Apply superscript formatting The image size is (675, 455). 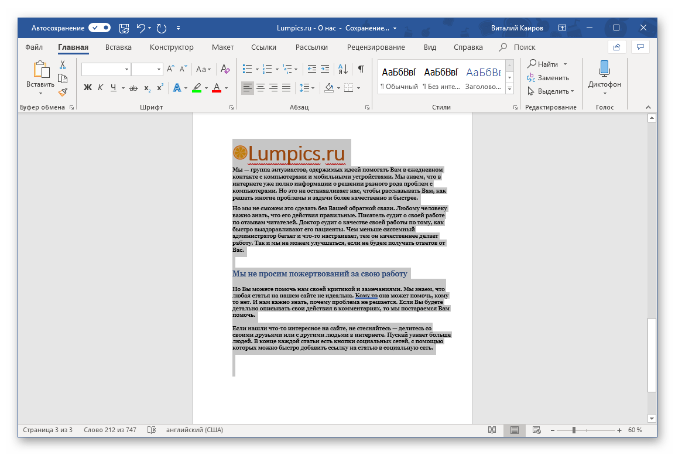click(160, 88)
